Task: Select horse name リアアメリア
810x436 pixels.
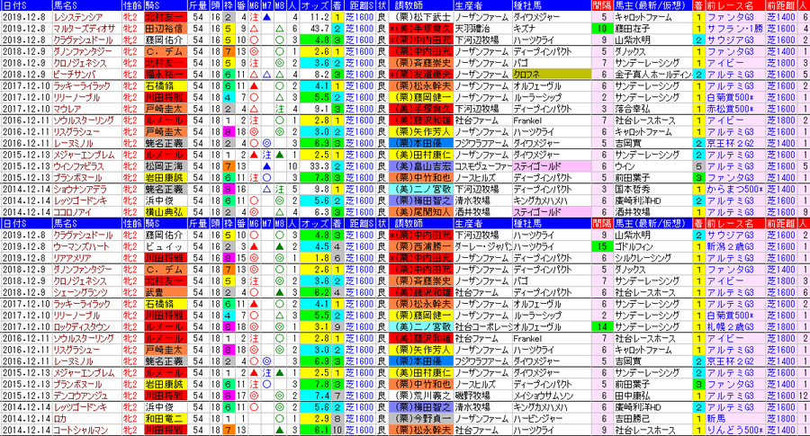Action: (x=72, y=258)
